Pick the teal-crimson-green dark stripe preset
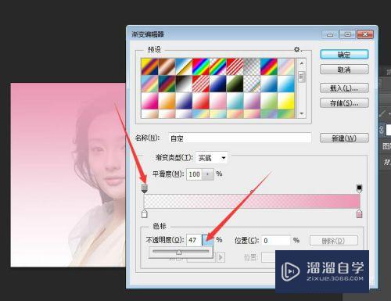 [167, 84]
